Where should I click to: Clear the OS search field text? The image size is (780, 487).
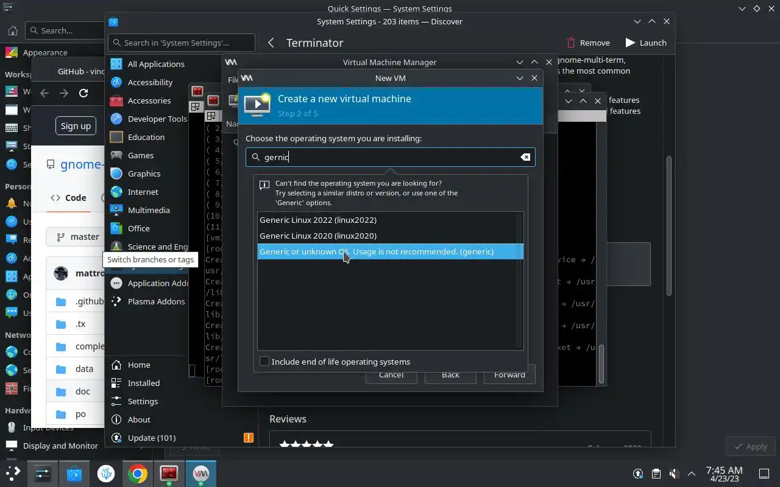pyautogui.click(x=525, y=157)
